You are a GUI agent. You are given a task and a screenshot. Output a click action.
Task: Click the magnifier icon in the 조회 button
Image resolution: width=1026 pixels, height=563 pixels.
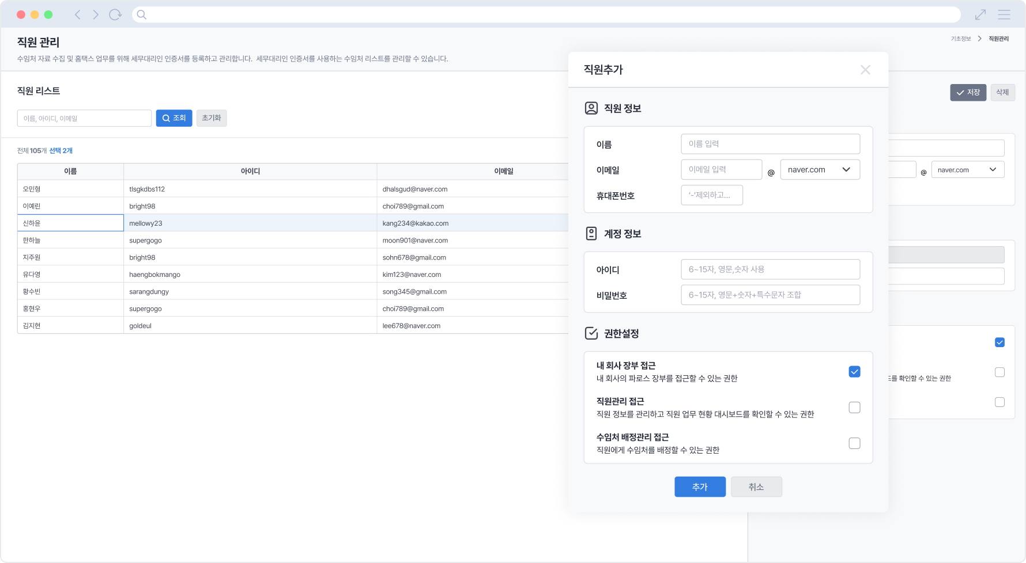[x=166, y=118]
